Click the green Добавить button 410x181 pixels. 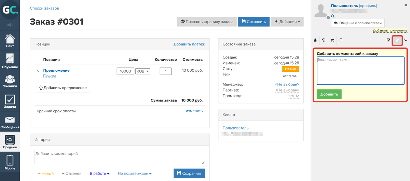pyautogui.click(x=329, y=94)
